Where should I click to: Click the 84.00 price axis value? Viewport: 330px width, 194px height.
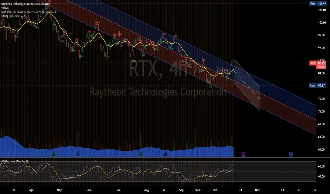click(322, 73)
